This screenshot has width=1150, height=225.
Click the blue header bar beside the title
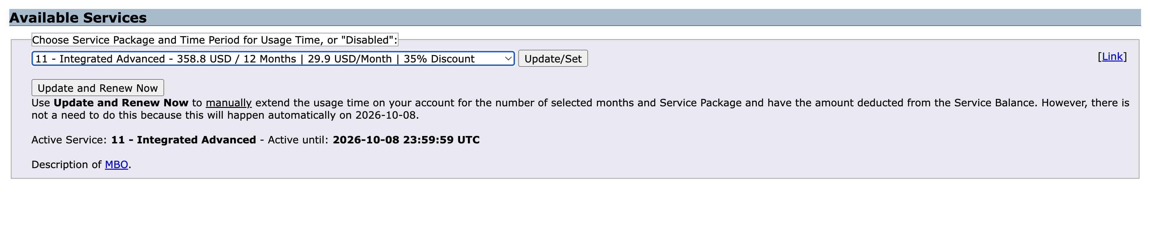(x=625, y=18)
